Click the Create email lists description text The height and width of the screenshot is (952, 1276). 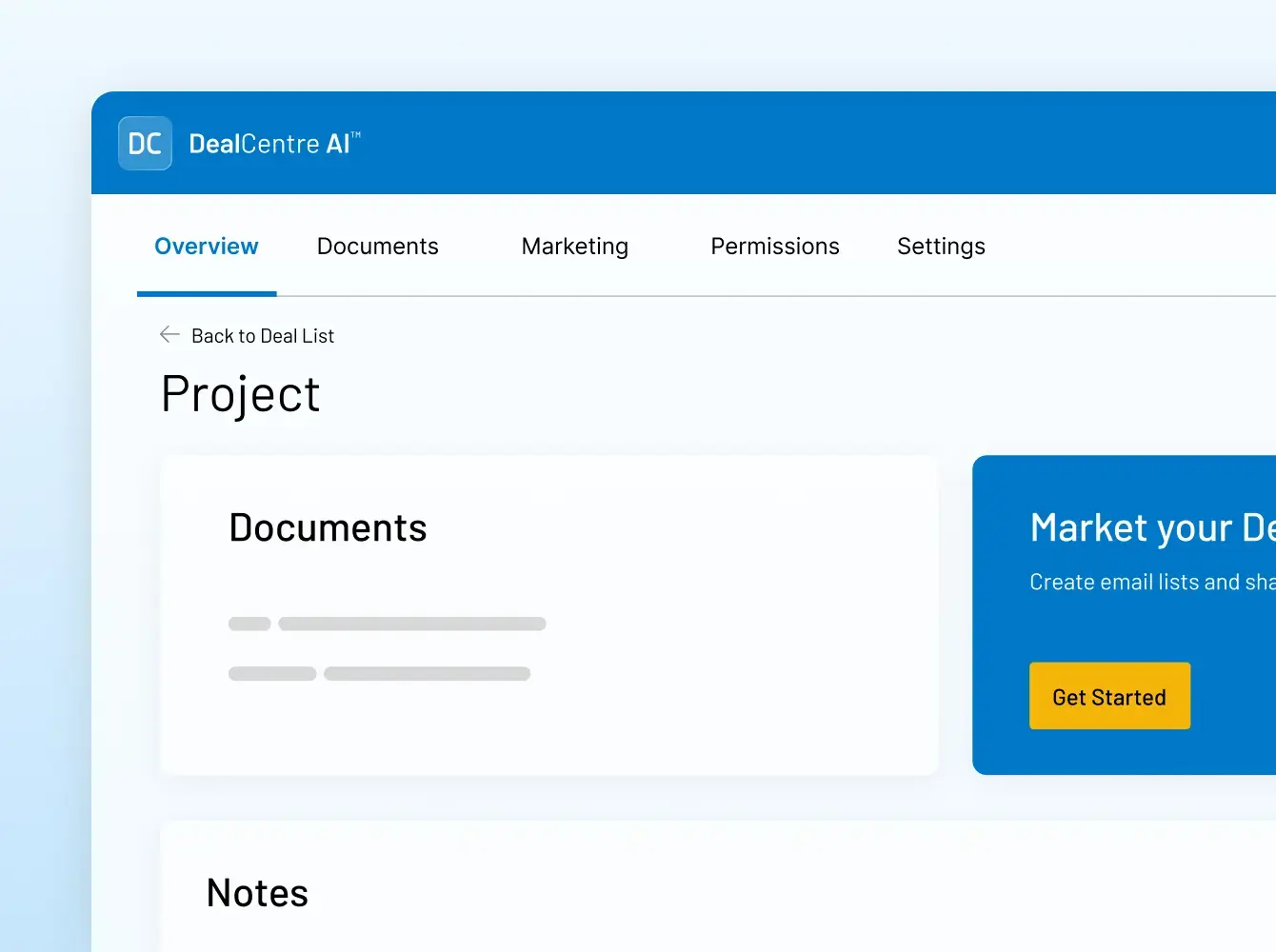(x=1151, y=583)
